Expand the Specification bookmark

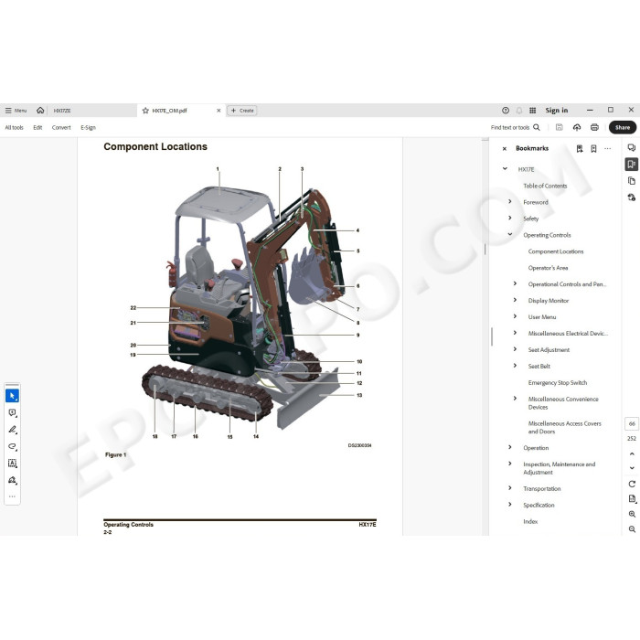510,505
